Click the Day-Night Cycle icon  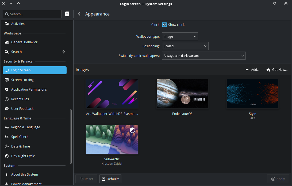point(7,156)
